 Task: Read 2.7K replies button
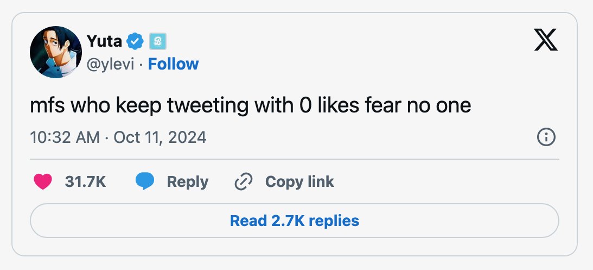pyautogui.click(x=294, y=221)
